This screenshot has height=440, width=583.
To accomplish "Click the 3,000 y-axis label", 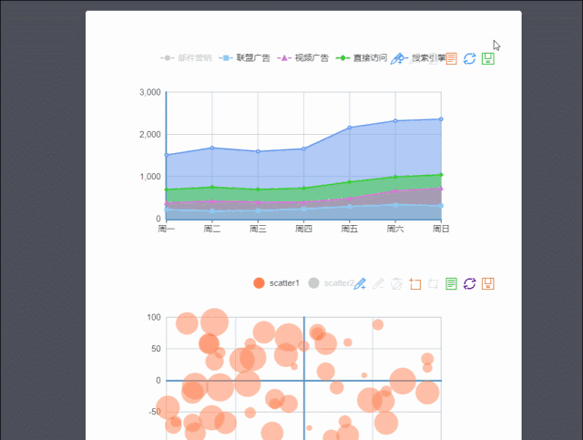I will click(150, 92).
